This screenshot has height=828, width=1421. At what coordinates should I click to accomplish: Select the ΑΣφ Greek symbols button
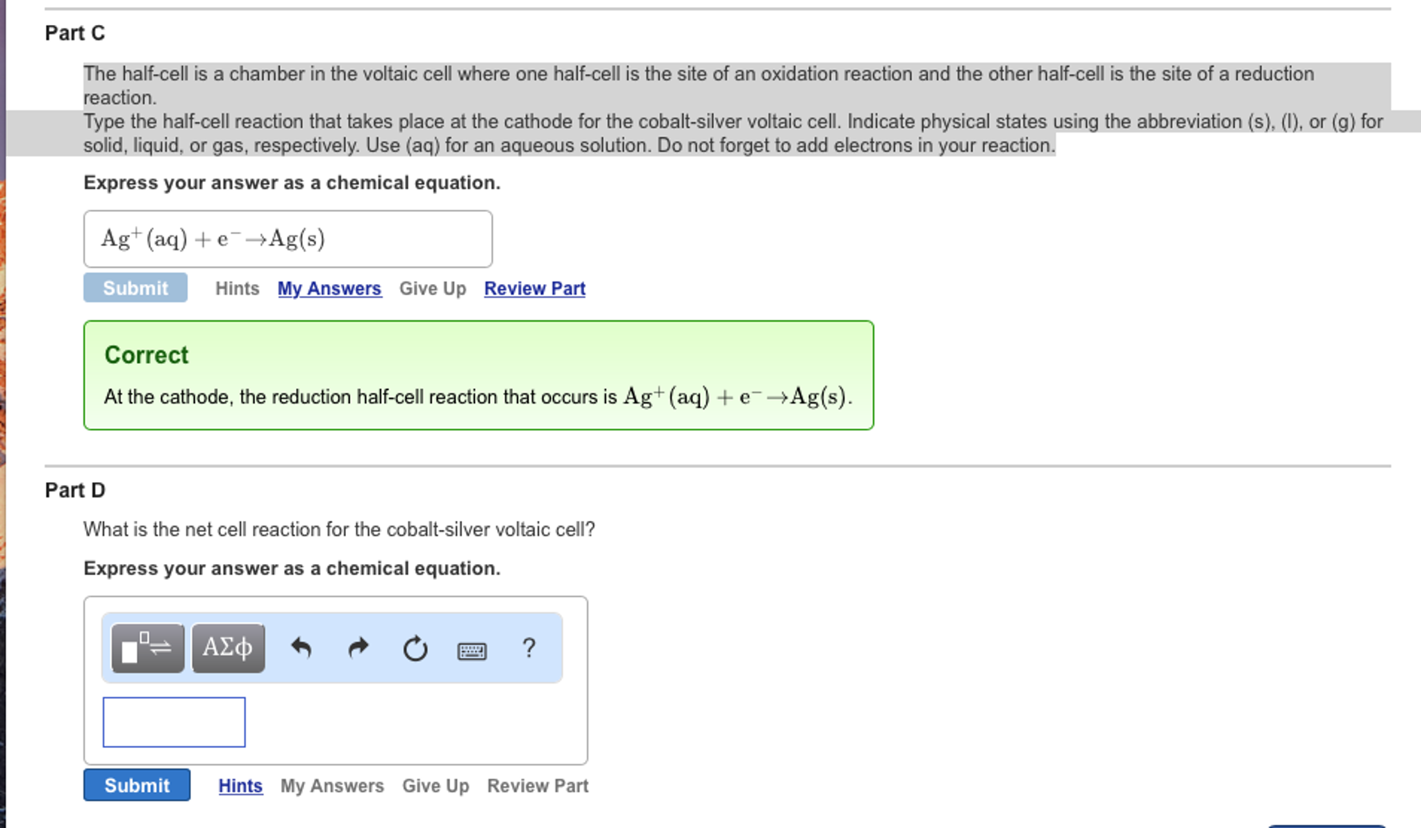coord(227,647)
